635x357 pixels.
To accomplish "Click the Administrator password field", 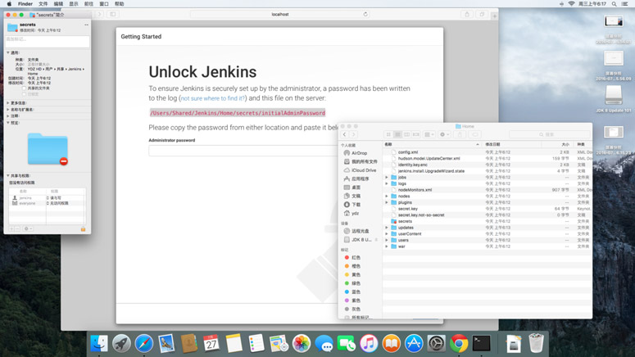I will (x=242, y=151).
